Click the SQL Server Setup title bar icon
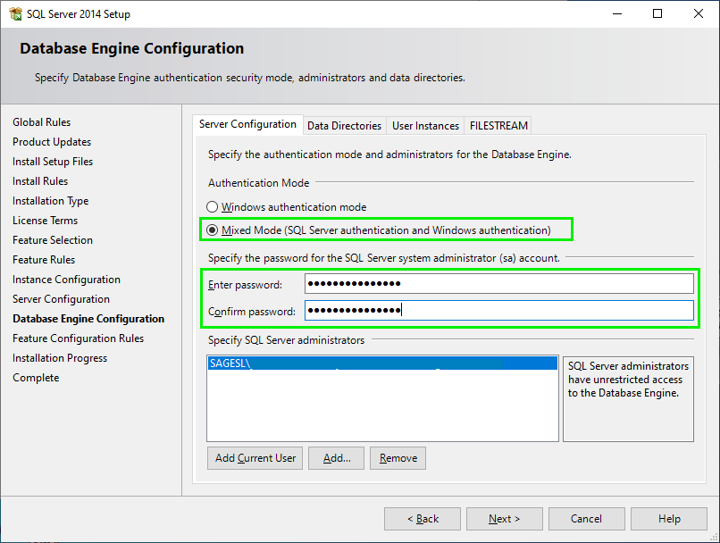This screenshot has height=543, width=720. [14, 13]
